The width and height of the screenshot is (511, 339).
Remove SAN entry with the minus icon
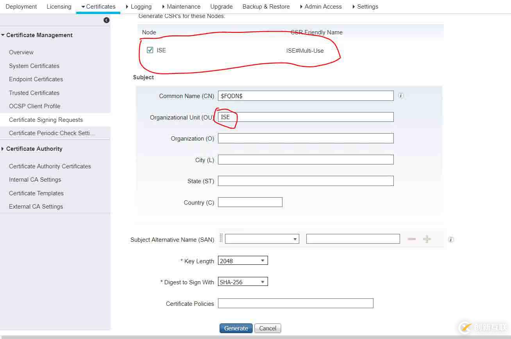[x=411, y=239]
